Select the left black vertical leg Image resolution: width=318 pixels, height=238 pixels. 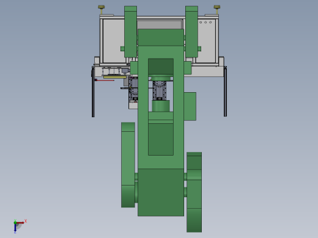(x=93, y=92)
